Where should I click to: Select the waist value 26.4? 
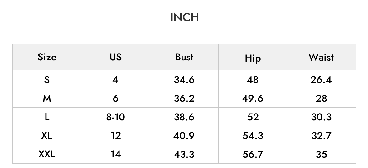pos(321,80)
